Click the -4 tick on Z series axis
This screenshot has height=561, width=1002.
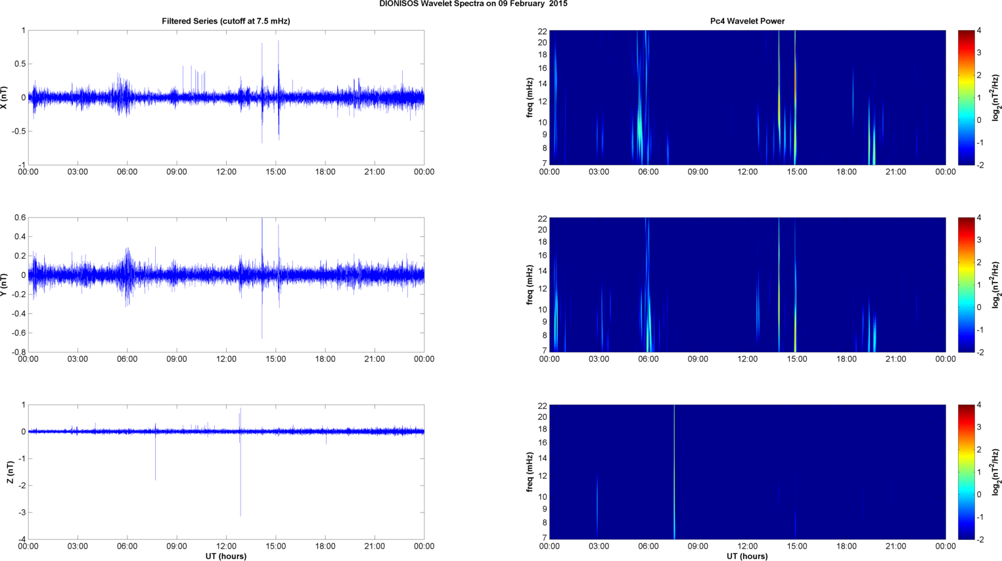[x=22, y=539]
